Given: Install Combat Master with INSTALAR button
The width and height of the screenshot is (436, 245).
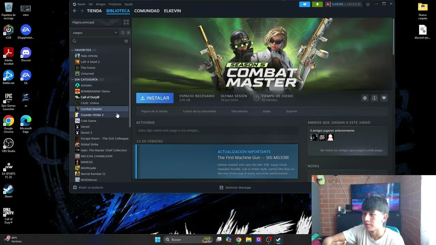Looking at the screenshot, I should pyautogui.click(x=155, y=98).
